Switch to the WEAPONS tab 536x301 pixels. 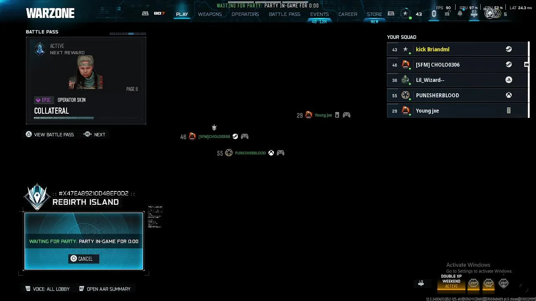(210, 14)
